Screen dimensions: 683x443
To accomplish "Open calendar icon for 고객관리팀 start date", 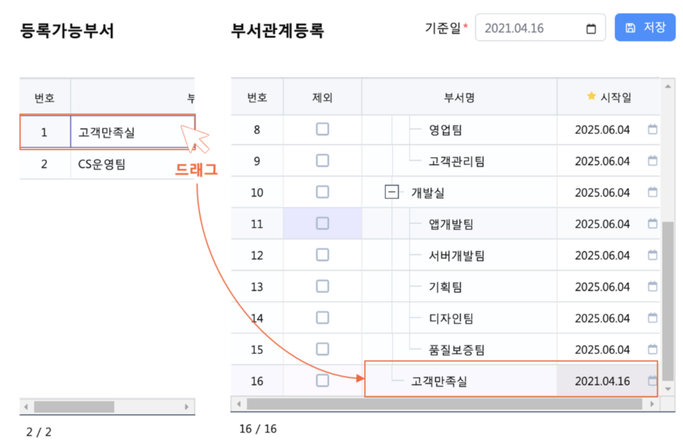I will [x=652, y=161].
